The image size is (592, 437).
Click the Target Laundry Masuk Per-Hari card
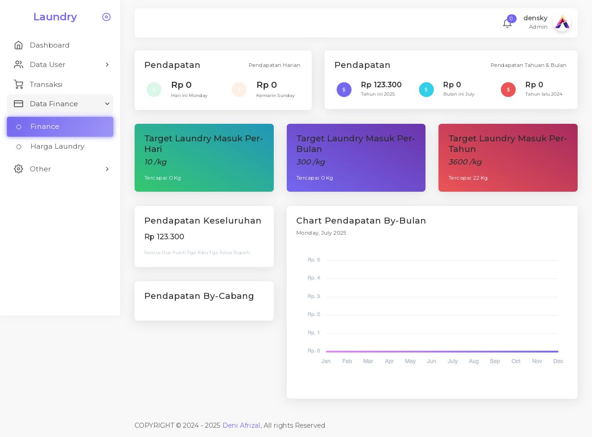coord(204,158)
